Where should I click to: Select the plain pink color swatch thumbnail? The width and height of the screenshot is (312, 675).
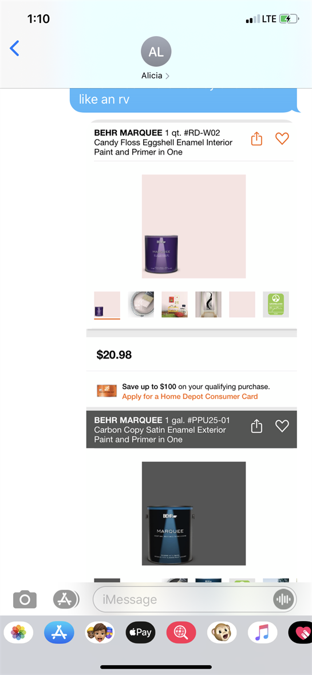click(242, 305)
